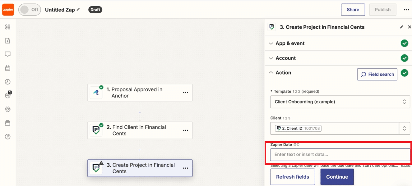This screenshot has height=186, width=412.
Task: Open the comments sidebar icon
Action: [8, 54]
